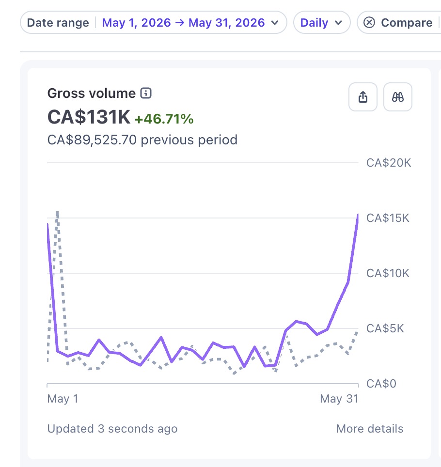Click the chevron arrow beside Daily

point(338,23)
